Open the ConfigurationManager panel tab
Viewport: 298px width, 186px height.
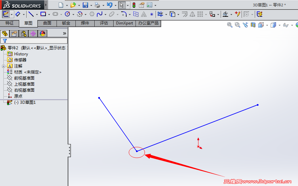pos(24,34)
